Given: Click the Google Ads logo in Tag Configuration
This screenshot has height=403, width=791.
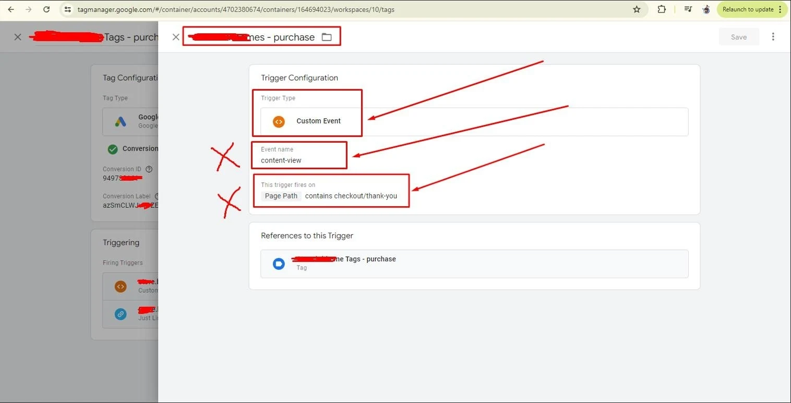Looking at the screenshot, I should point(121,122).
